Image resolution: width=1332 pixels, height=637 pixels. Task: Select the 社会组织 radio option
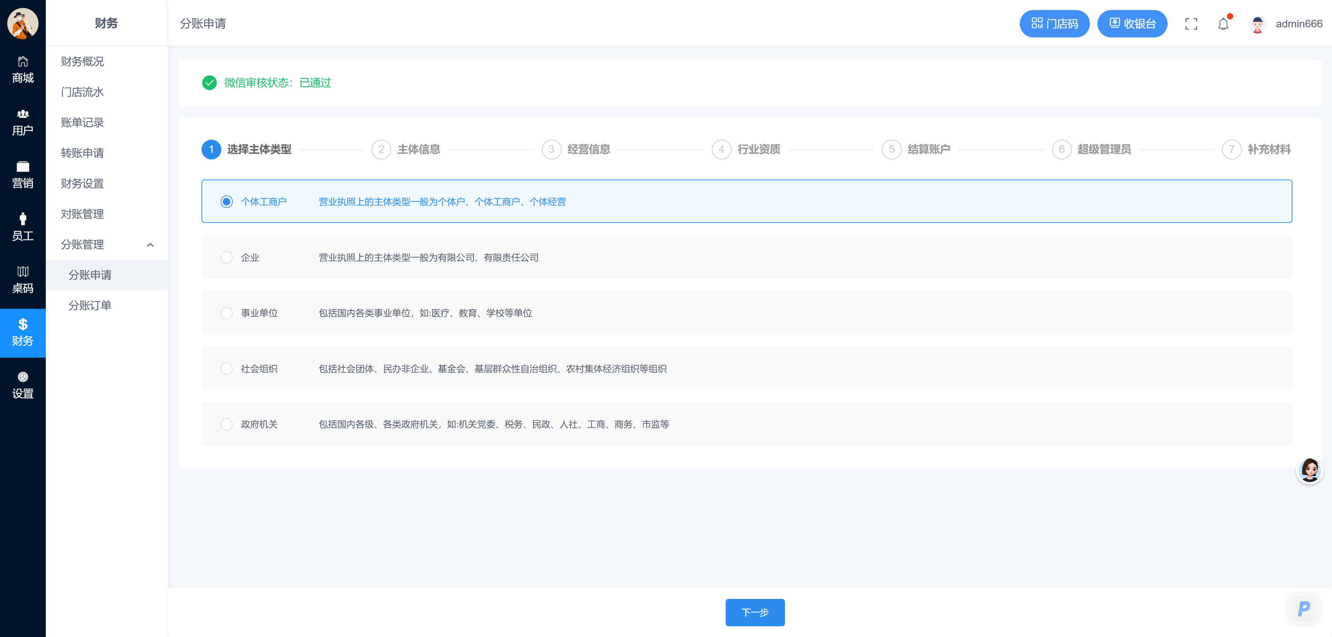tap(227, 368)
